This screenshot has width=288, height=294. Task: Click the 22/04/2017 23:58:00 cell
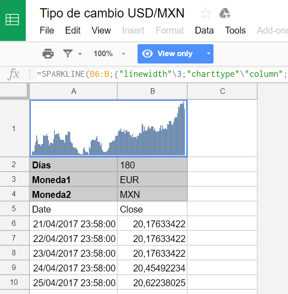pos(74,238)
